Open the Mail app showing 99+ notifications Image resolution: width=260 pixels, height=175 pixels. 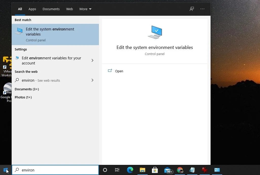pyautogui.click(x=168, y=170)
